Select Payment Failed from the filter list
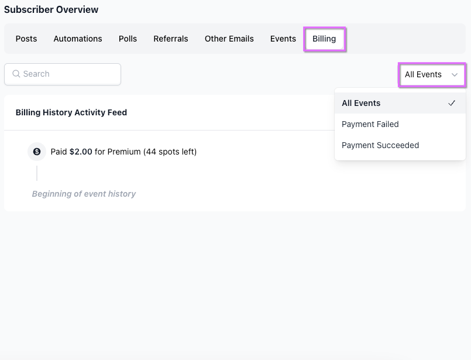Screen dimensions: 471x360 tap(370, 124)
